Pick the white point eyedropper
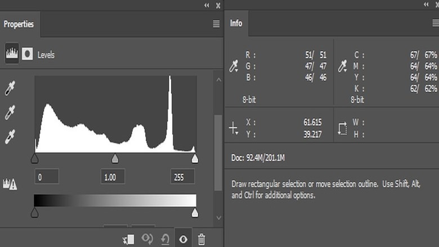This screenshot has height=247, width=439. [x=10, y=136]
